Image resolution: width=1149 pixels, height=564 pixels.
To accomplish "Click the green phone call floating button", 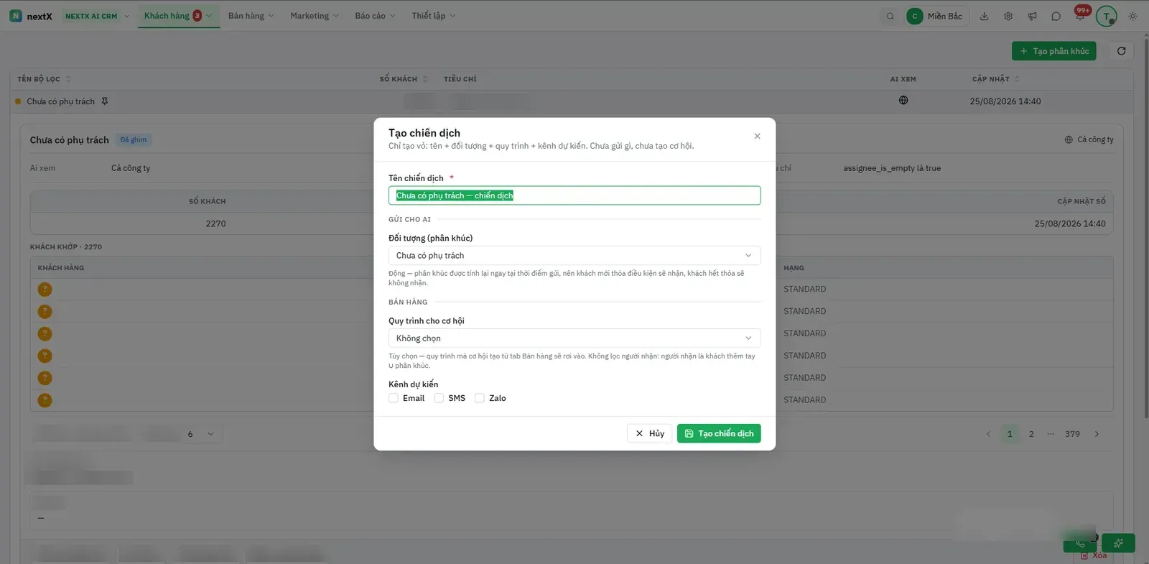I will click(1080, 543).
